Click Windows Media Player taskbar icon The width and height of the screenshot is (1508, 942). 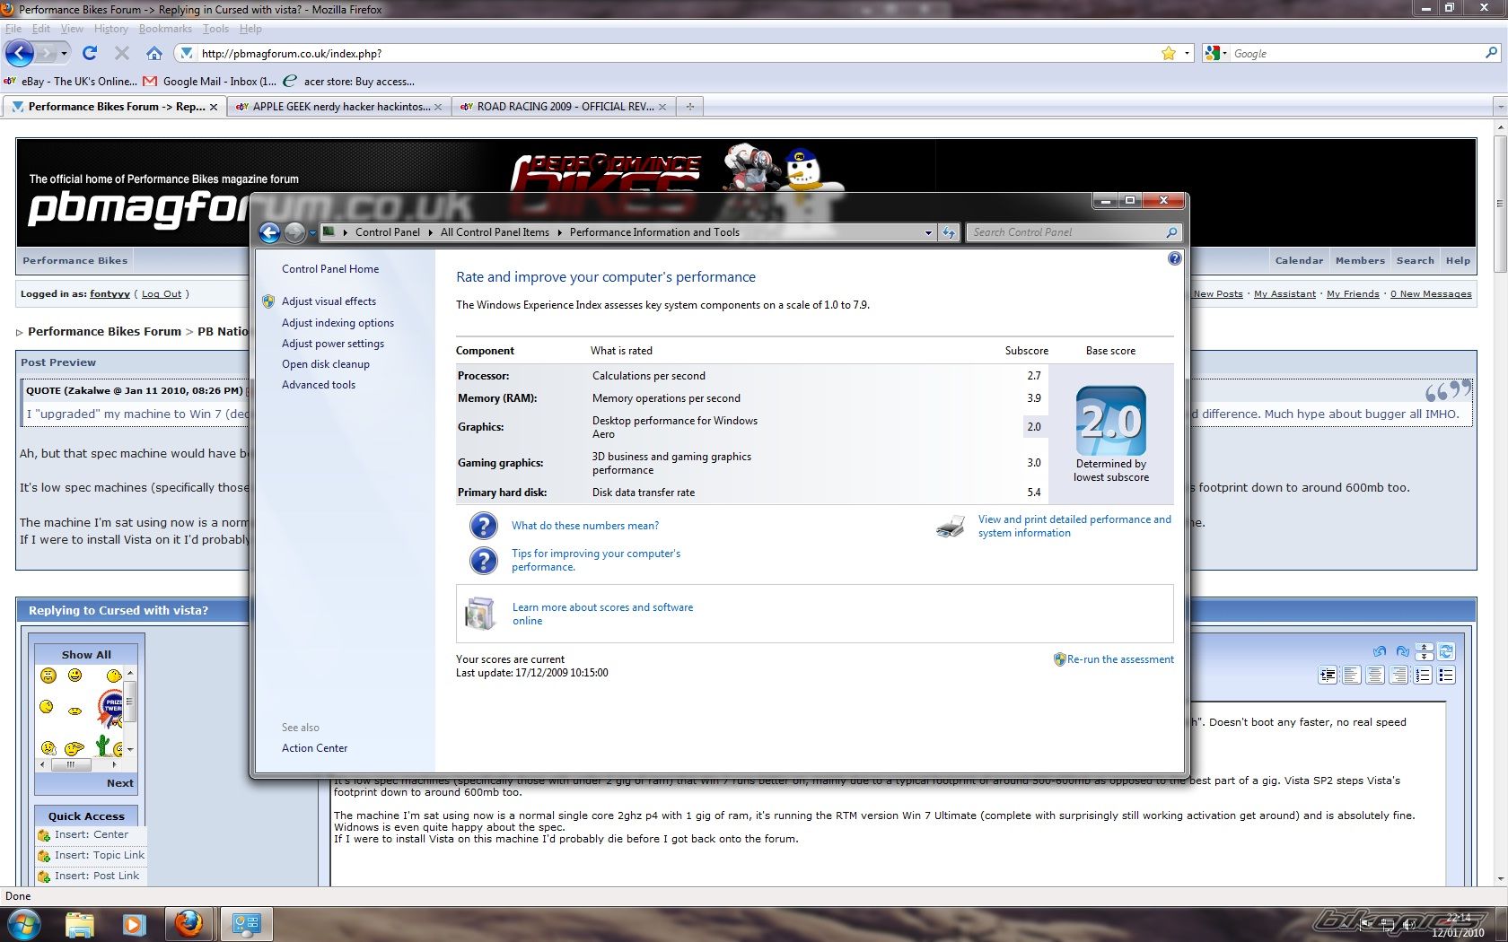[134, 923]
